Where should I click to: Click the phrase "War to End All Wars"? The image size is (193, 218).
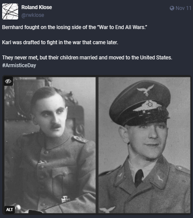(122, 27)
